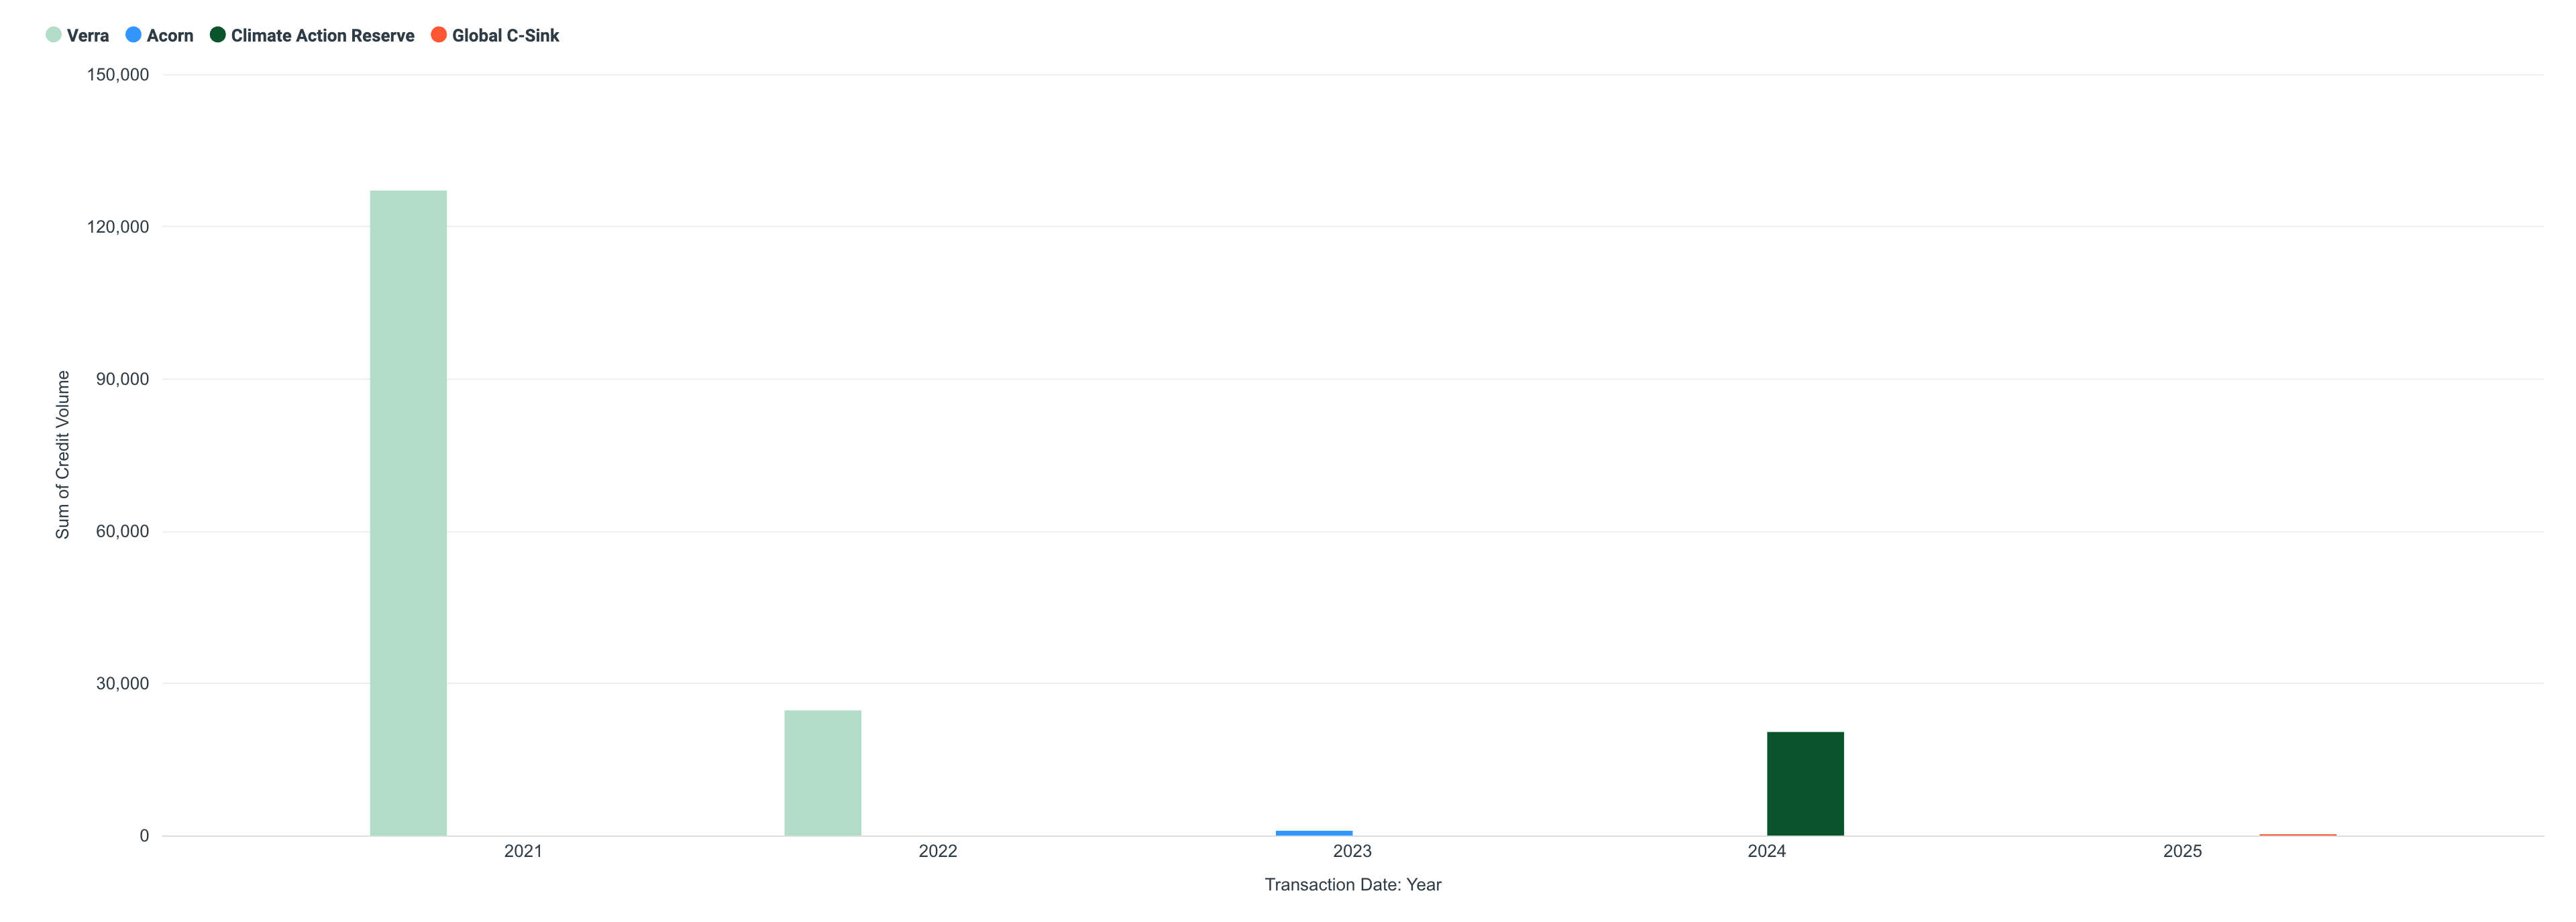Select the thin orange 2025 bar
Screen dimensions: 2576x922
click(2297, 834)
